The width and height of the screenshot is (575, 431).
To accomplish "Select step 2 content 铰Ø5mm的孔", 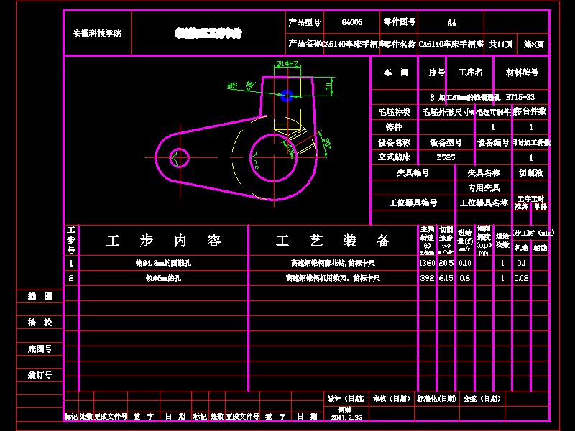I will tap(163, 278).
